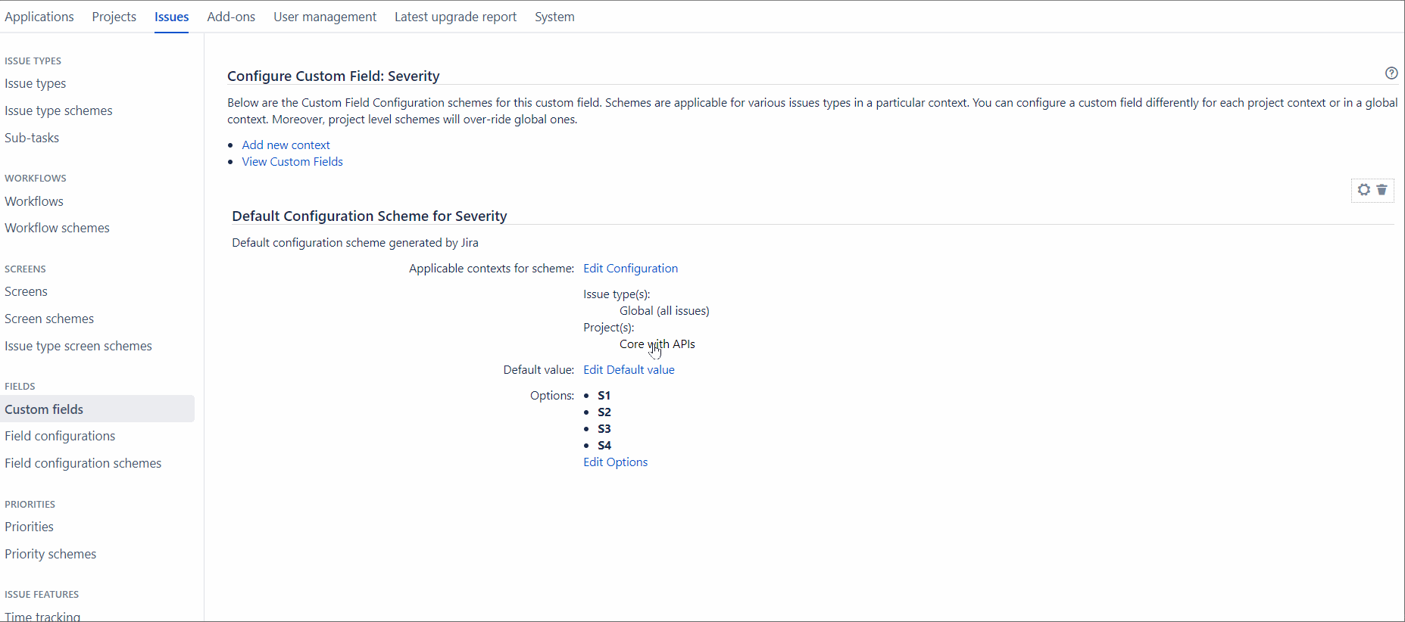This screenshot has height=622, width=1405.
Task: Switch to the Applications menu
Action: [39, 16]
